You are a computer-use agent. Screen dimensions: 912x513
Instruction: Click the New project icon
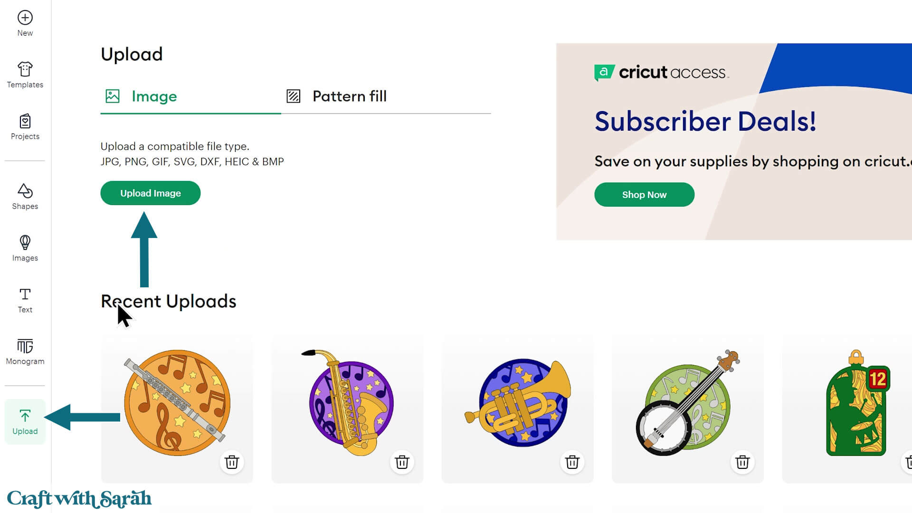click(x=25, y=23)
